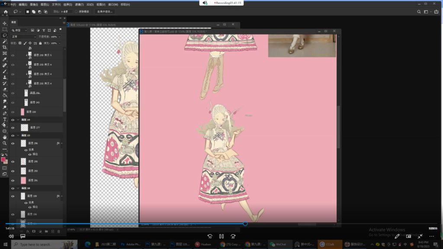Image resolution: width=443 pixels, height=249 pixels.
Task: Enable the 消除锯齿 anti-alias checkbox
Action: pos(77,12)
